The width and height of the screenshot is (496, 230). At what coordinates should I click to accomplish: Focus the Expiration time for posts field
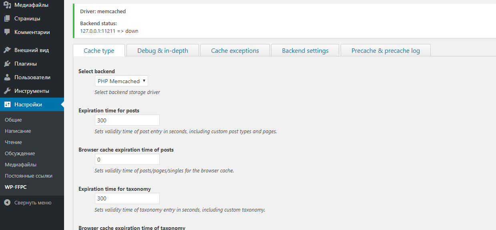pyautogui.click(x=127, y=120)
